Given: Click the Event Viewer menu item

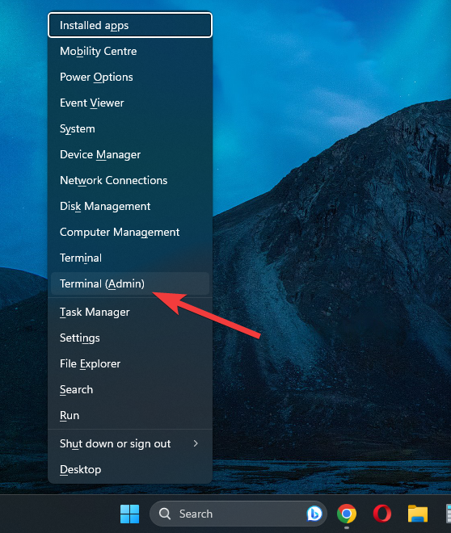Looking at the screenshot, I should pyautogui.click(x=130, y=103).
